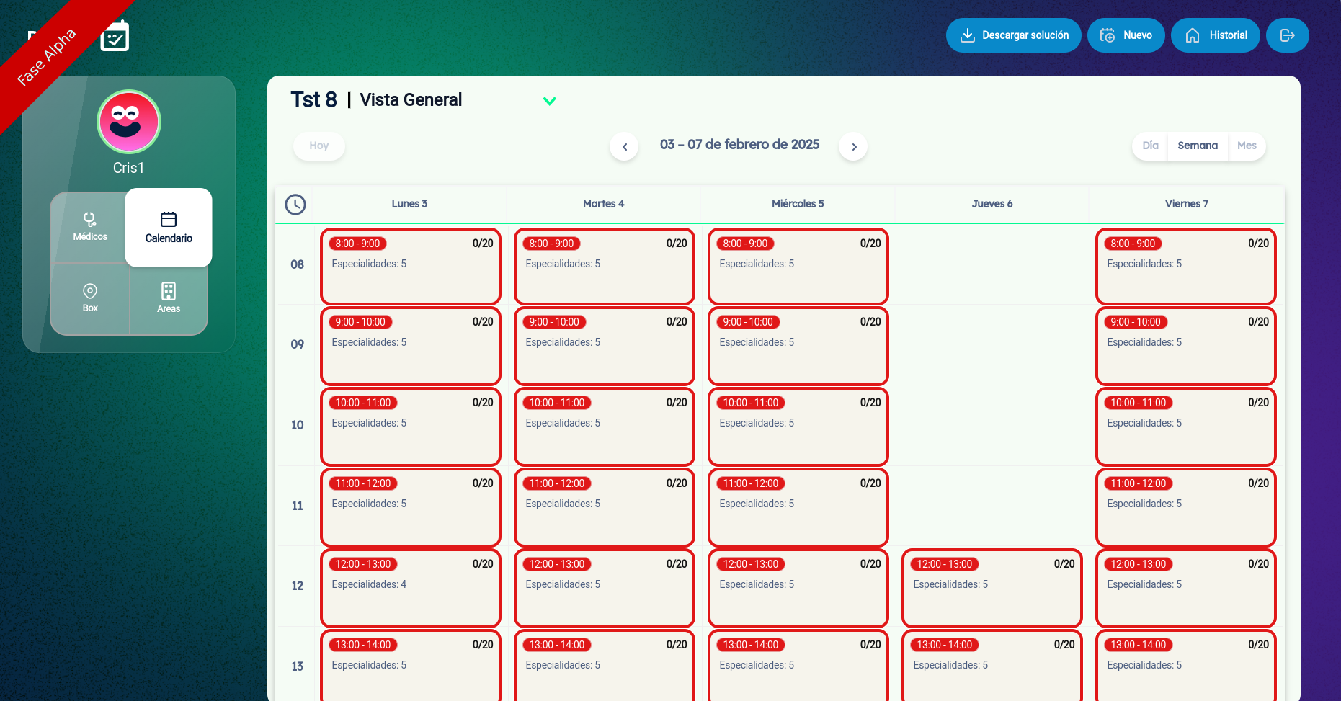Click the logout icon button
This screenshot has height=701, width=1341.
1287,35
